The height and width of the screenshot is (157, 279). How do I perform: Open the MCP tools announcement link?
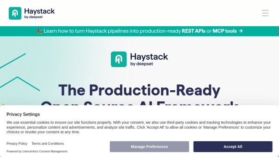click(225, 31)
